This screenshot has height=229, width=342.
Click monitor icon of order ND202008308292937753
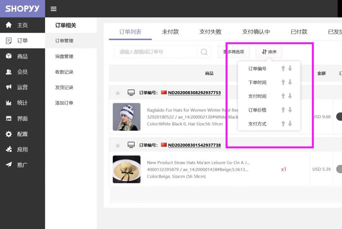pos(131,93)
